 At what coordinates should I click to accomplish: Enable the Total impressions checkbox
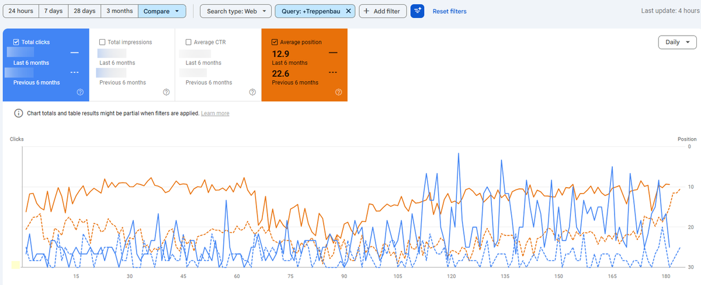[x=102, y=42]
